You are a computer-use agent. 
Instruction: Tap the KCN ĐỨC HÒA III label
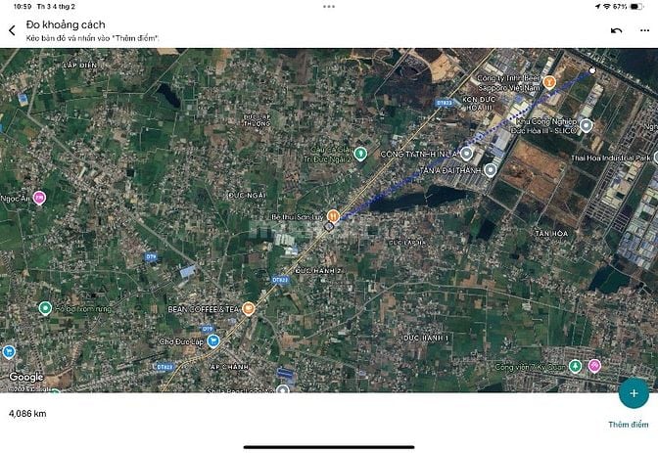pos(479,103)
